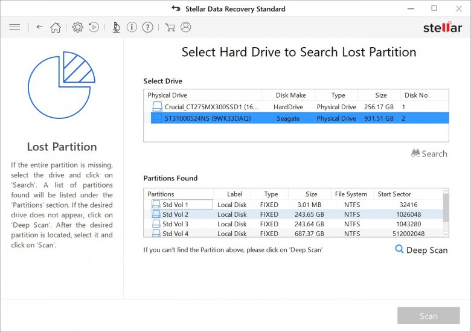The height and width of the screenshot is (332, 471).
Task: Select the Std Vol 3 partition
Action: pos(175,224)
